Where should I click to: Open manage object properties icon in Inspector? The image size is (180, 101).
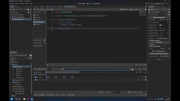pos(169,15)
